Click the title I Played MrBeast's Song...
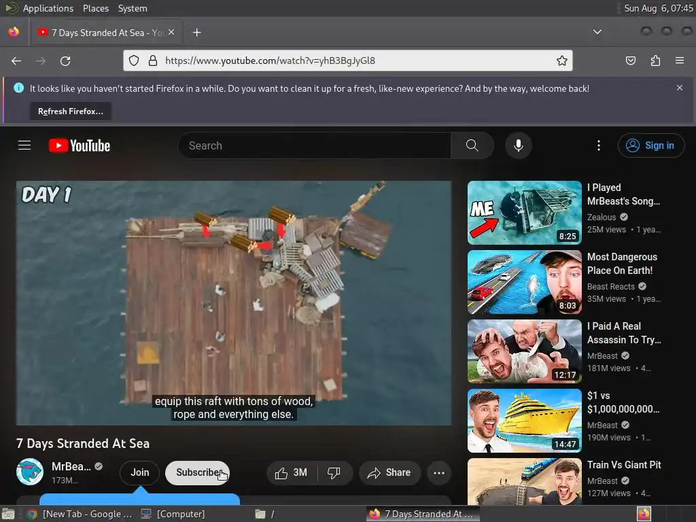Screen dimensions: 696x522 pyautogui.click(x=624, y=194)
